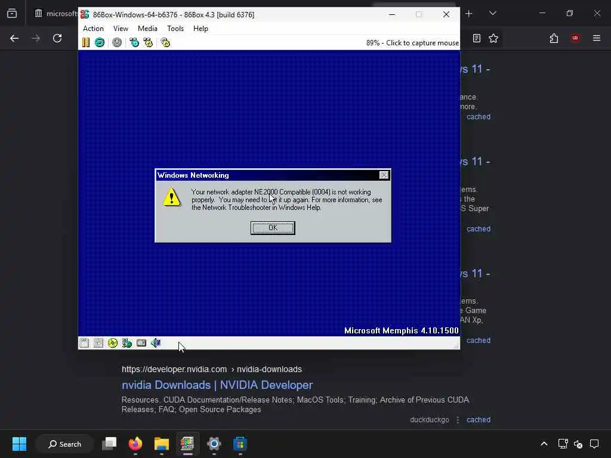Open the browser tab overview icon
This screenshot has height=458, width=611.
pos(12,14)
